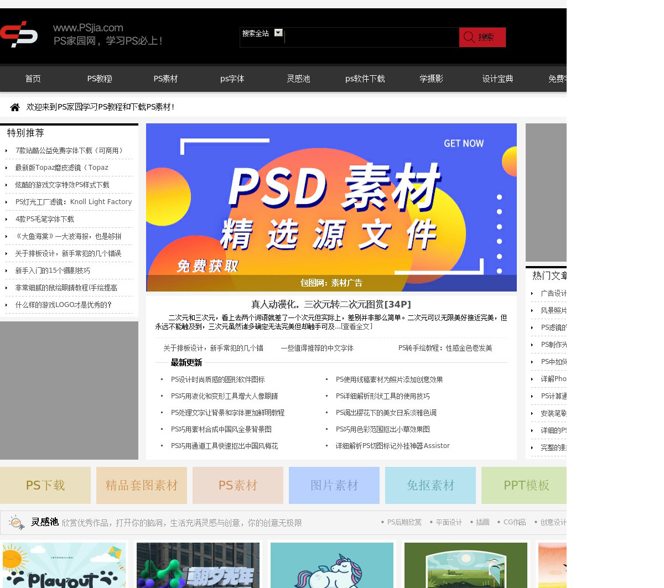The image size is (664, 588).
Task: Click the yellow PS下载 category tile
Action: tap(45, 485)
